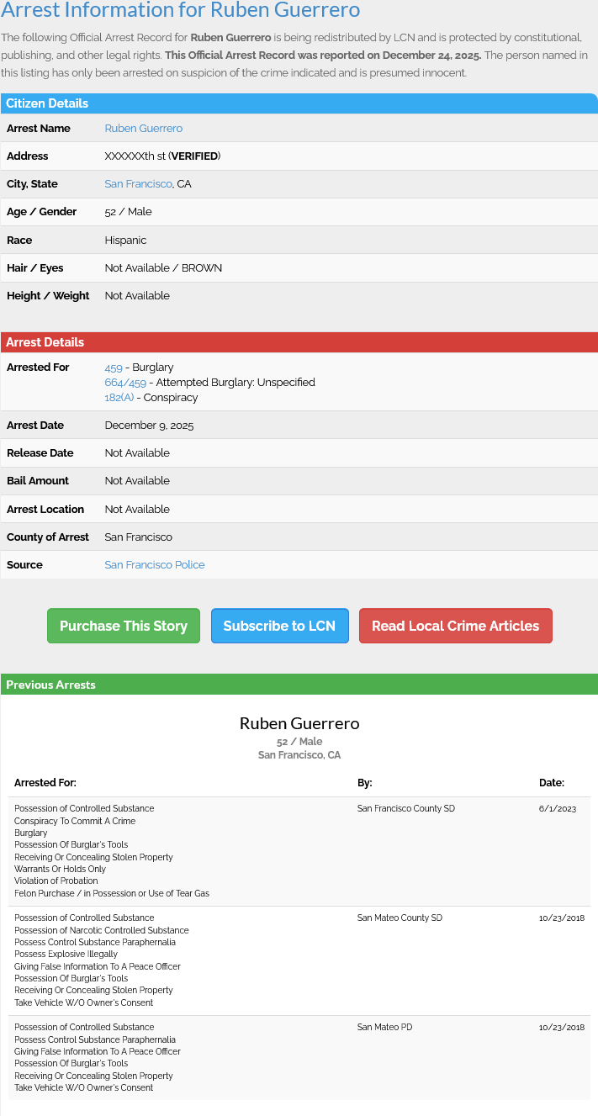This screenshot has height=1116, width=598.
Task: Click the Ruben Guerrero arrest name link
Action: click(x=143, y=129)
